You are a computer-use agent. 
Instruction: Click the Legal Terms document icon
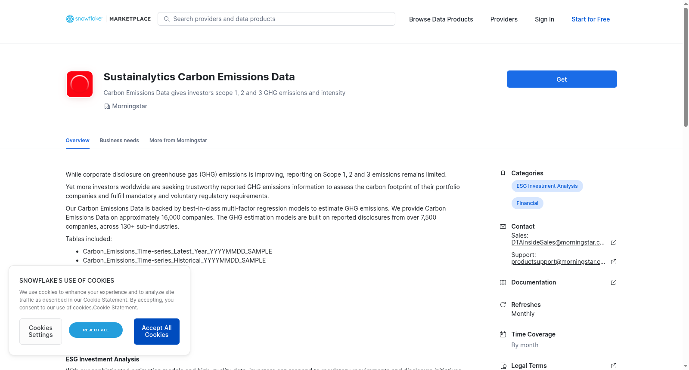click(503, 366)
